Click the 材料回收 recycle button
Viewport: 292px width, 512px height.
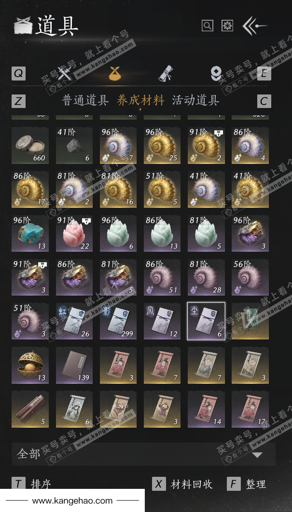point(182,484)
